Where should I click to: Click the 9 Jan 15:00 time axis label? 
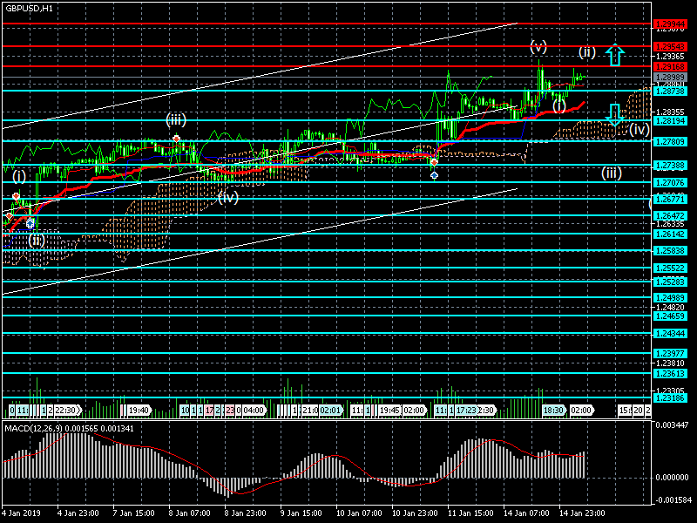click(x=301, y=513)
